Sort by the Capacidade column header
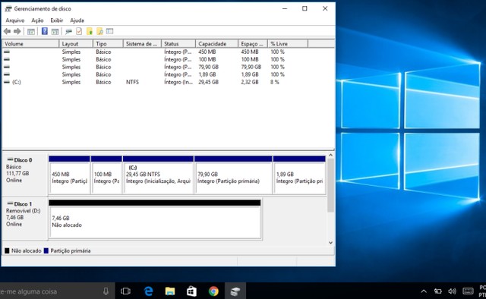The image size is (486, 299). click(216, 44)
